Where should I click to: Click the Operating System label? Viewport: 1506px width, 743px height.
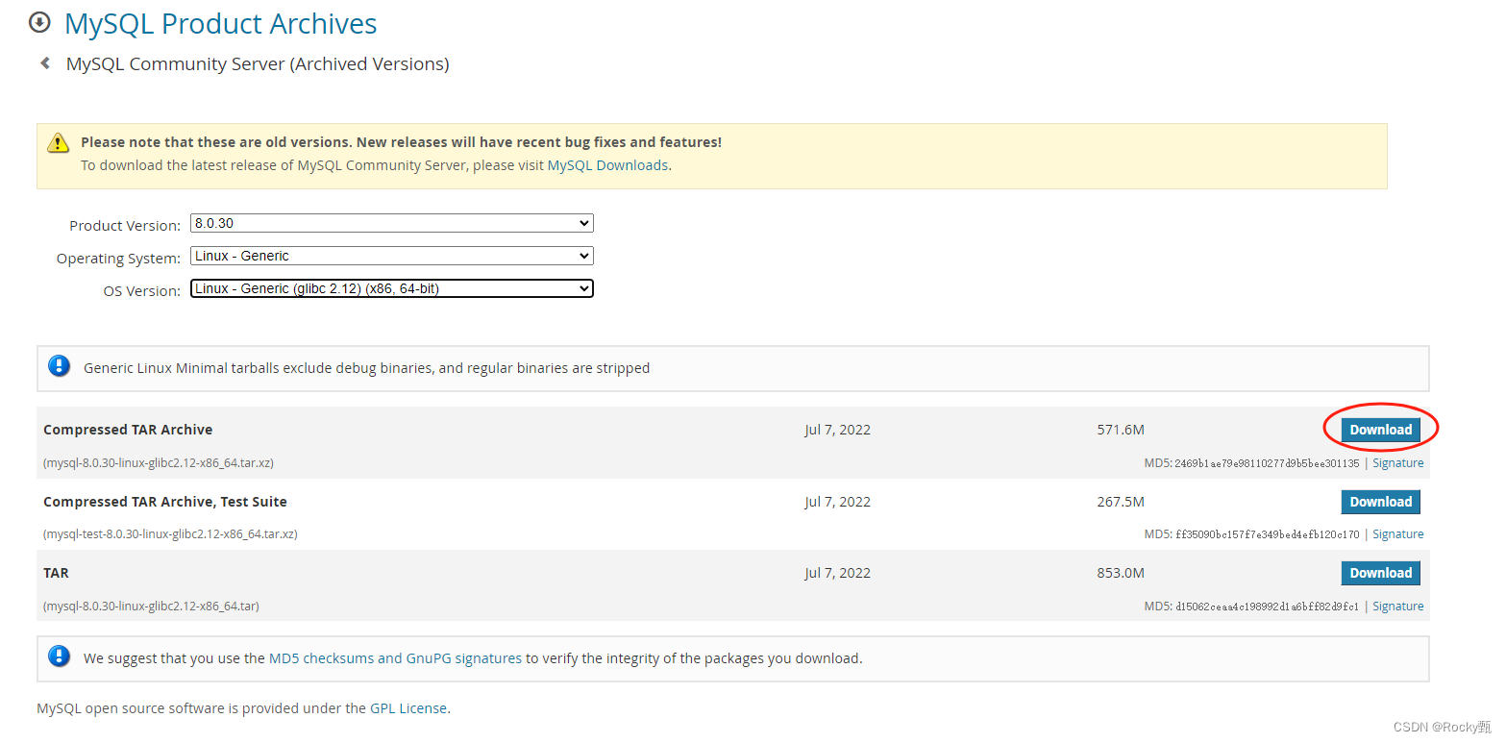point(118,259)
